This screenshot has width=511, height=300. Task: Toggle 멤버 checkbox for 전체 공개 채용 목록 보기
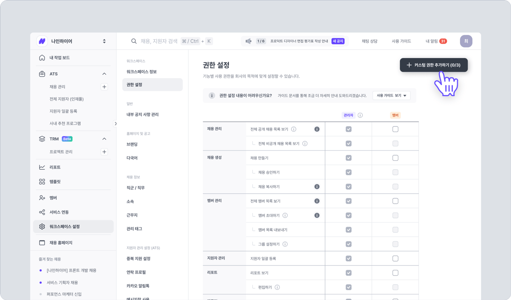pyautogui.click(x=395, y=129)
